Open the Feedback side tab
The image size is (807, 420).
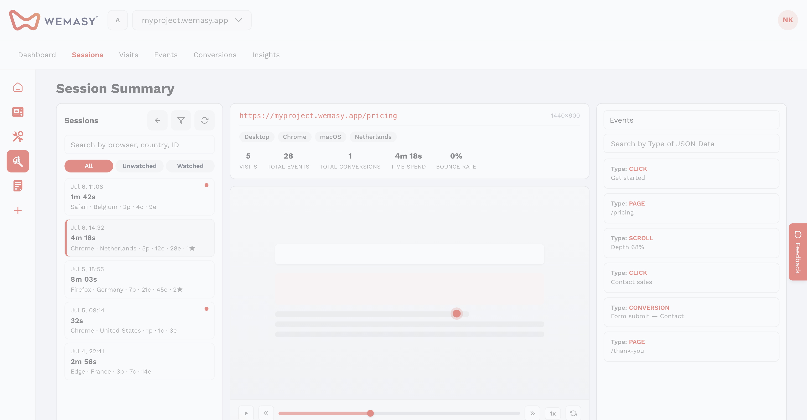[798, 252]
